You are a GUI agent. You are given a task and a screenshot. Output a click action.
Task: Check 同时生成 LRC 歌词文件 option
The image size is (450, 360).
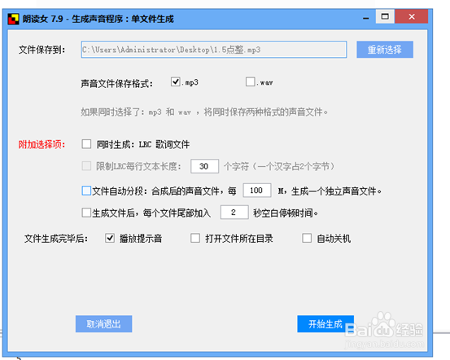pyautogui.click(x=86, y=144)
